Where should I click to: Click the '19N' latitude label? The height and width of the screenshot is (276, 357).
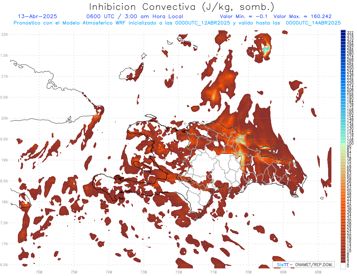coord(4,160)
